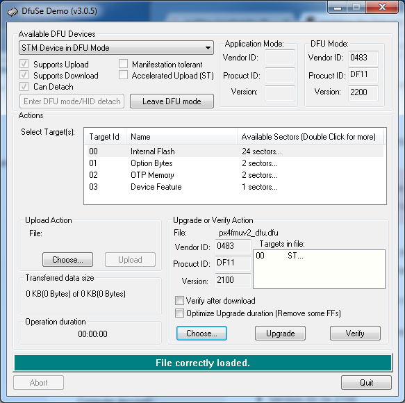Toggle the Can Detach checkbox
Image resolution: width=405 pixels, height=403 pixels.
coord(24,87)
